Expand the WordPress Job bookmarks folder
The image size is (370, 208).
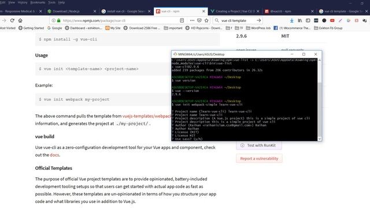258,28
